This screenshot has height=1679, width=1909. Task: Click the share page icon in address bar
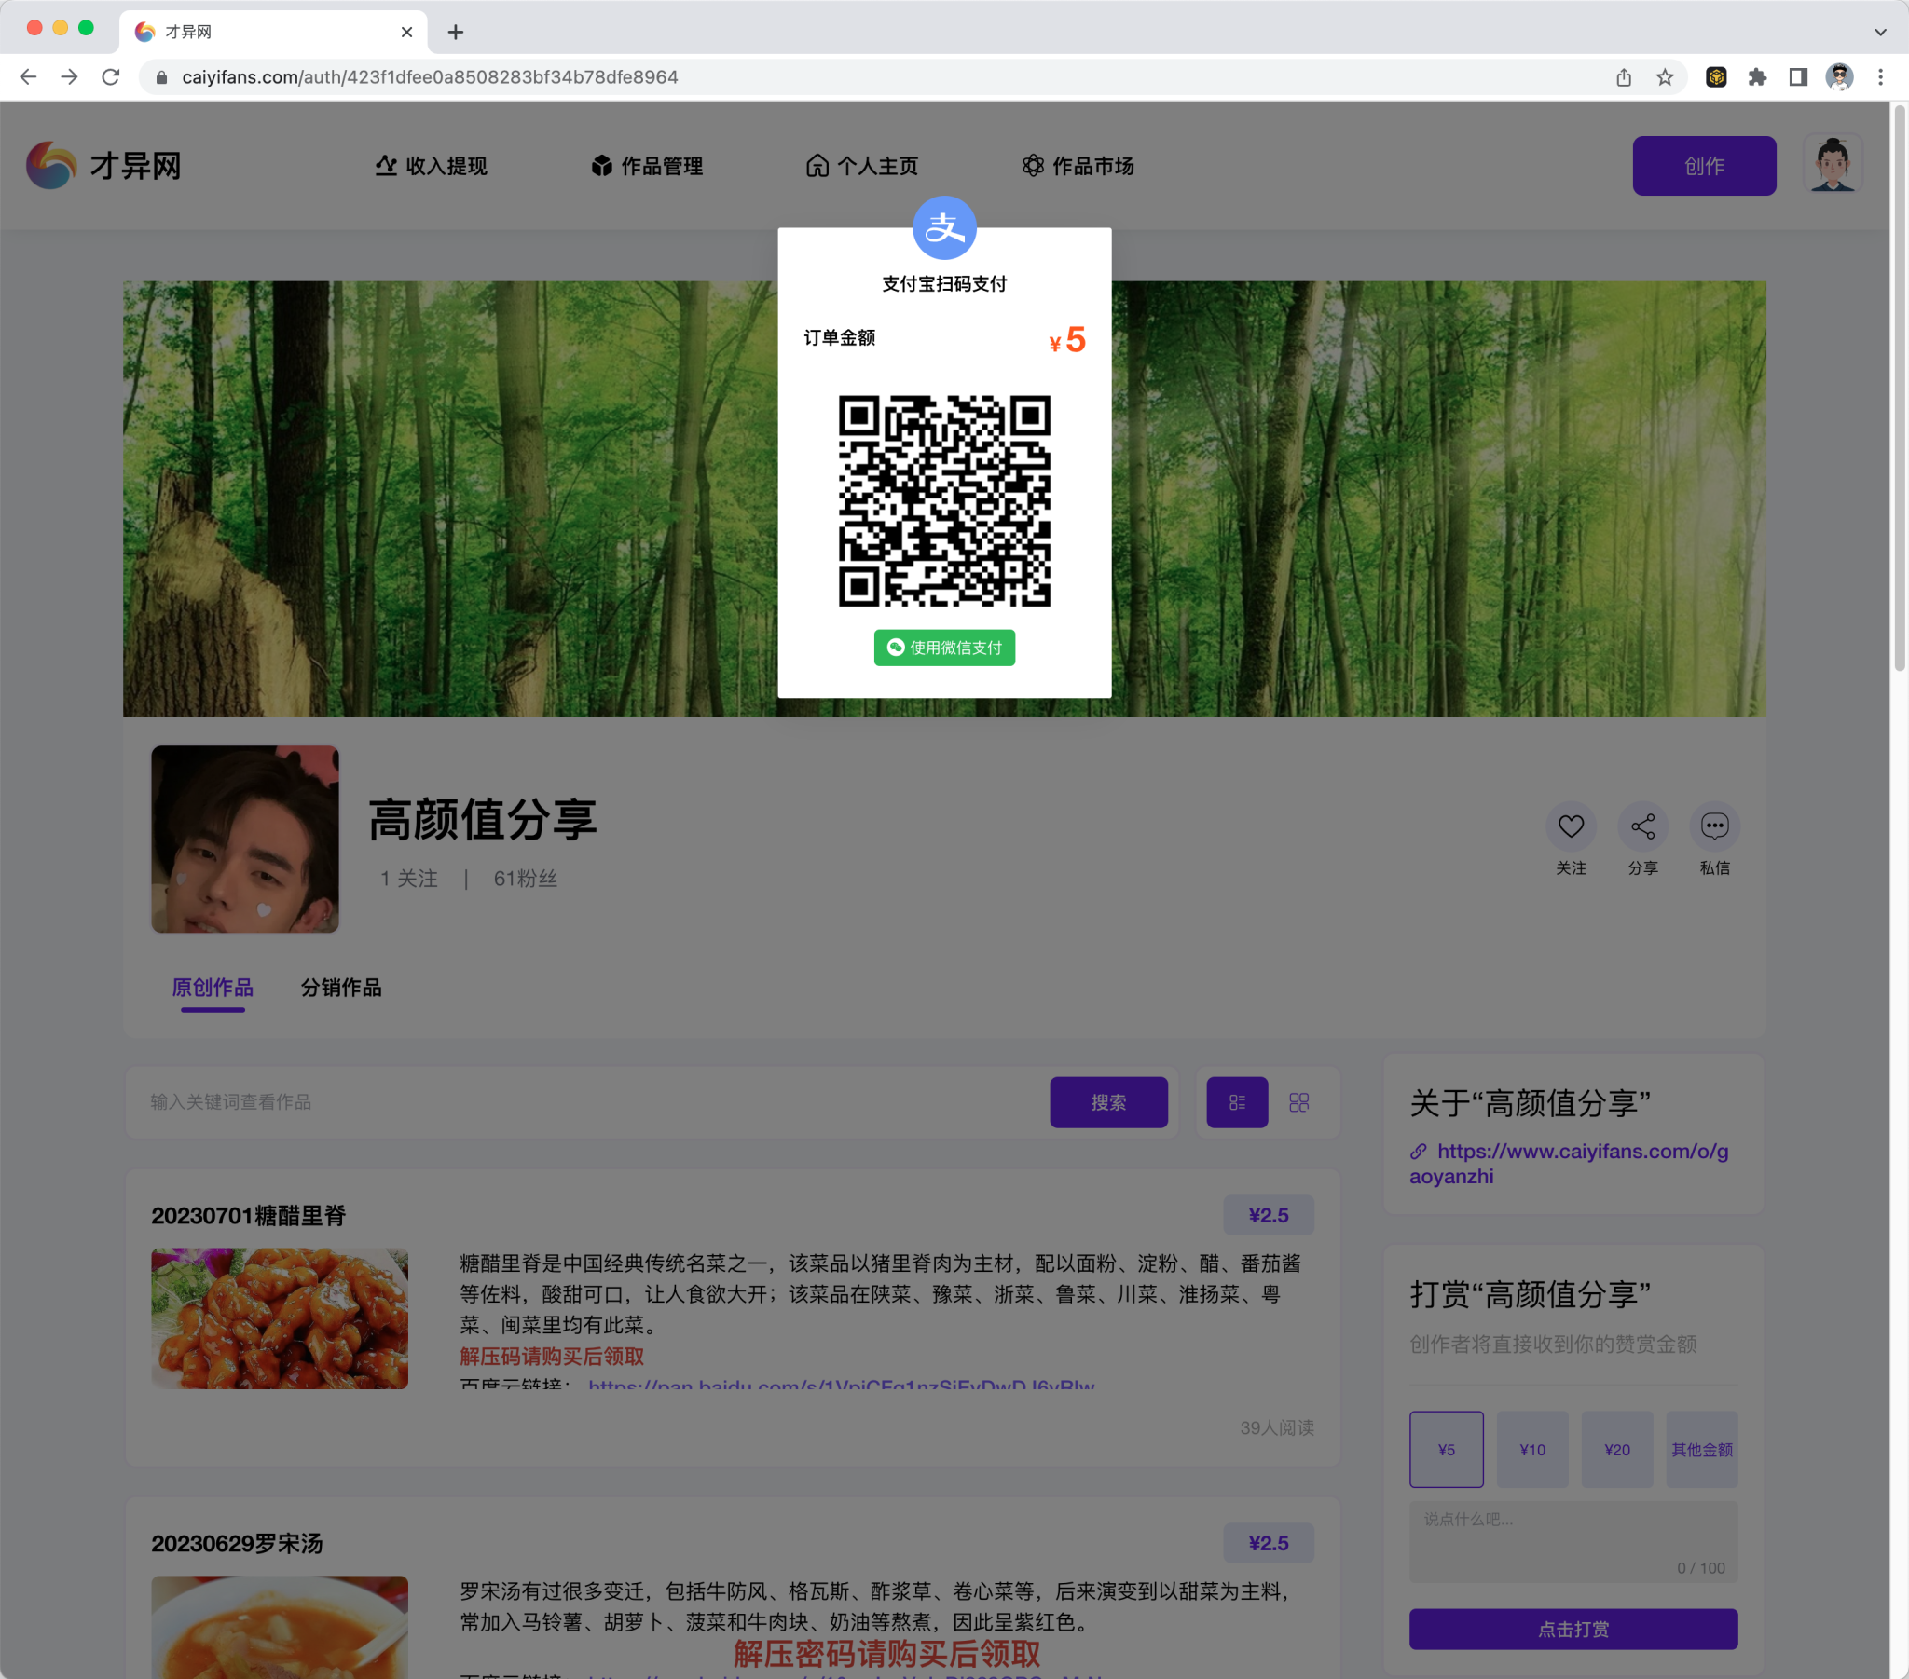1624,76
